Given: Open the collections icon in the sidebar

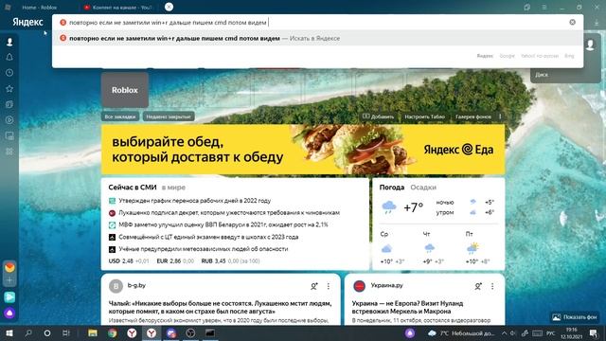Looking at the screenshot, I should point(9,104).
